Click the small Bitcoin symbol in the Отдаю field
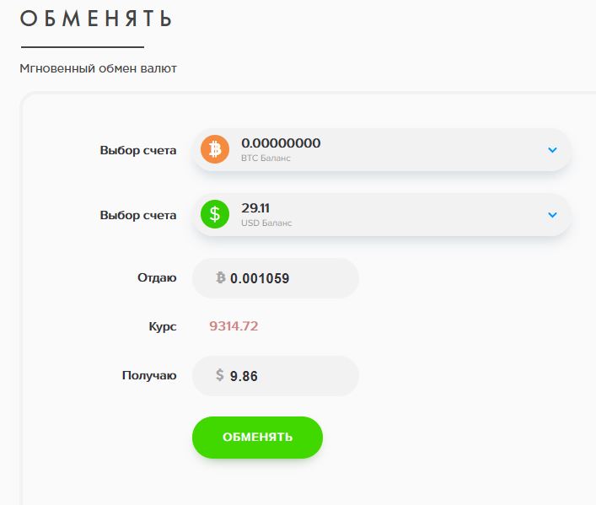596x505 pixels. pos(221,277)
